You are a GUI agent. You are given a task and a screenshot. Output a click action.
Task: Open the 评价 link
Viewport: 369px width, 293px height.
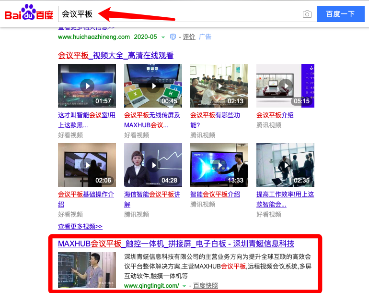(189, 37)
